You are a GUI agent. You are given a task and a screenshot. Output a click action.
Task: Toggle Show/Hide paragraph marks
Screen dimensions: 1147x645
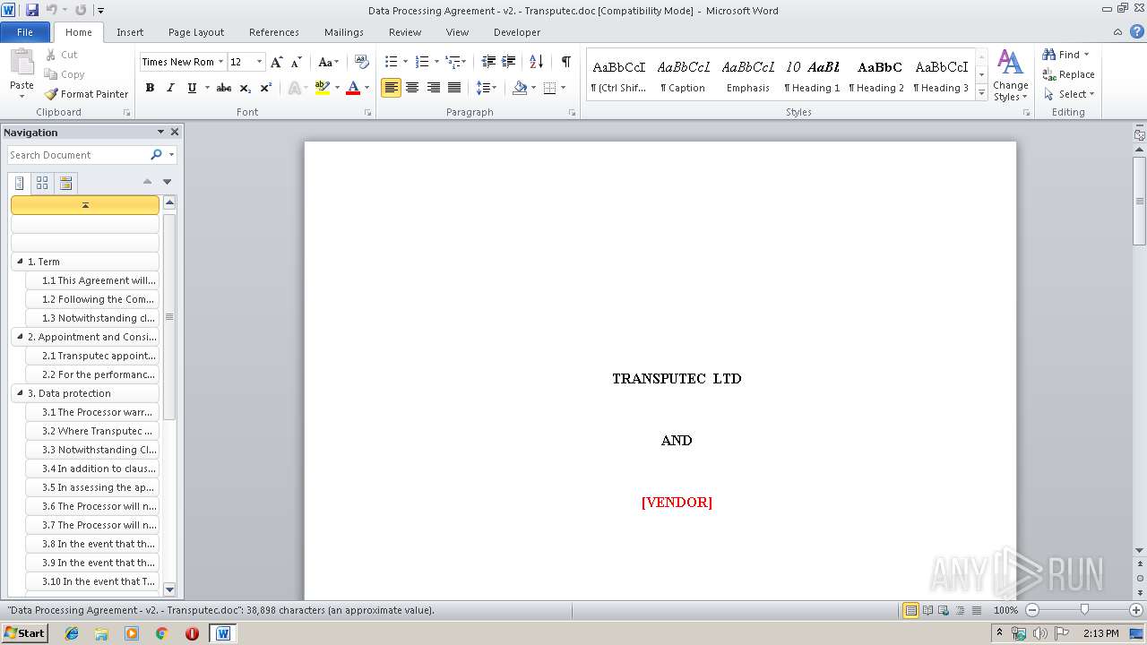565,62
